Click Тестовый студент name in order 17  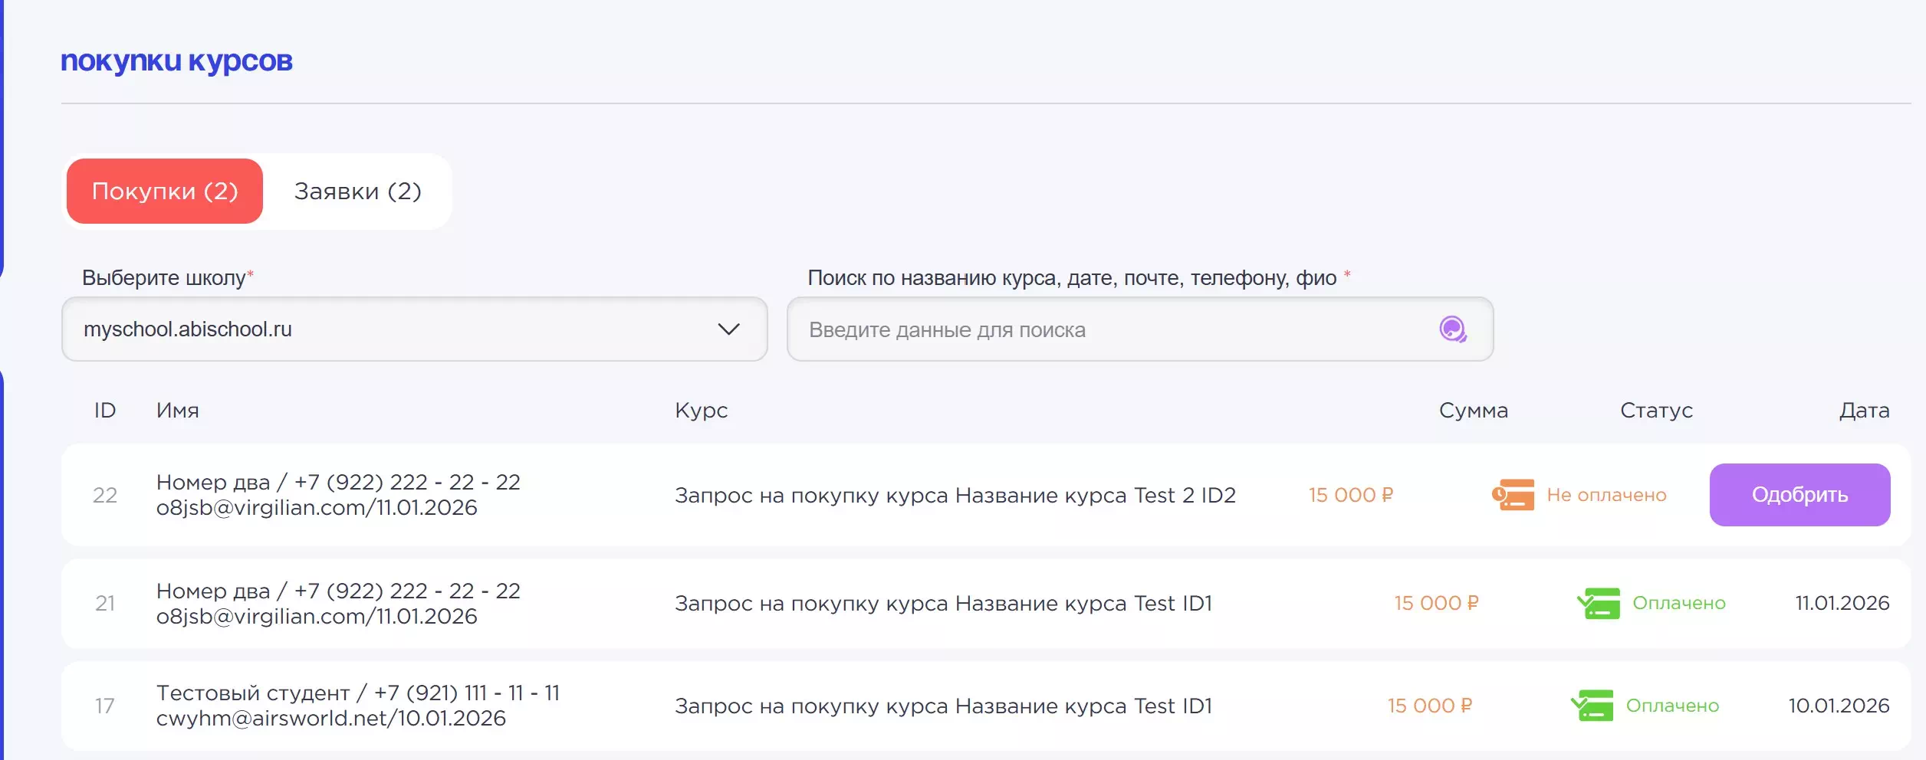point(253,693)
